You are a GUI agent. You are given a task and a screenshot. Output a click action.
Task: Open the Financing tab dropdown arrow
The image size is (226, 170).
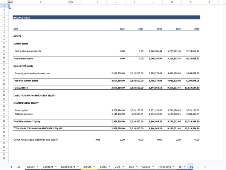click(x=174, y=167)
